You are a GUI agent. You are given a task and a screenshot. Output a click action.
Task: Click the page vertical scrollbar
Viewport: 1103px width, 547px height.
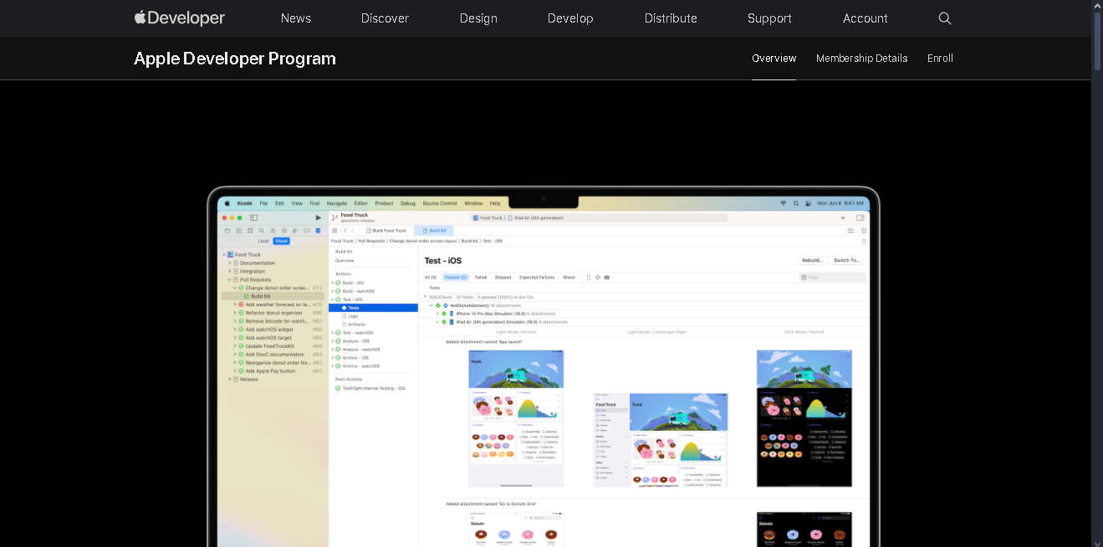1097,42
